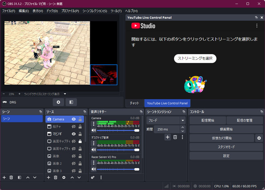265x190 pixels.
Task: Move source down in Sources panel
Action: coord(79,177)
